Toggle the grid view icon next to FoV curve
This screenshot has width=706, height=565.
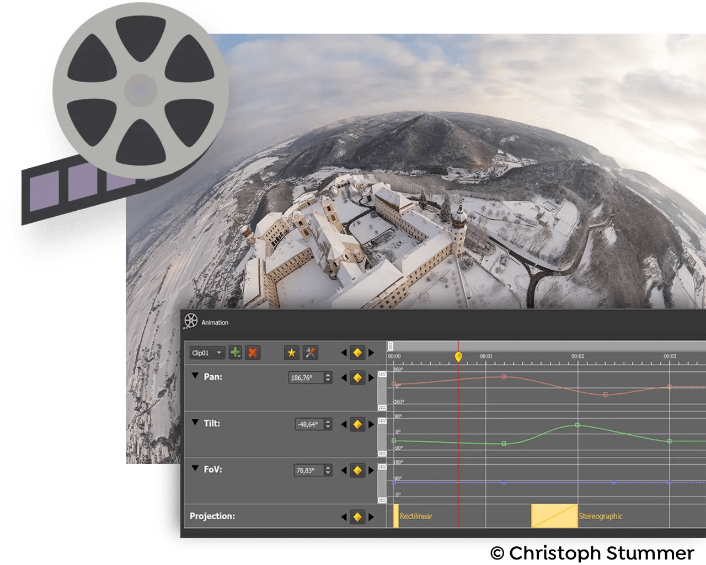click(382, 466)
